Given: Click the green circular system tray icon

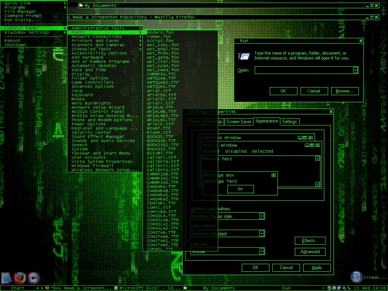Looking at the screenshot, I should pos(334,288).
